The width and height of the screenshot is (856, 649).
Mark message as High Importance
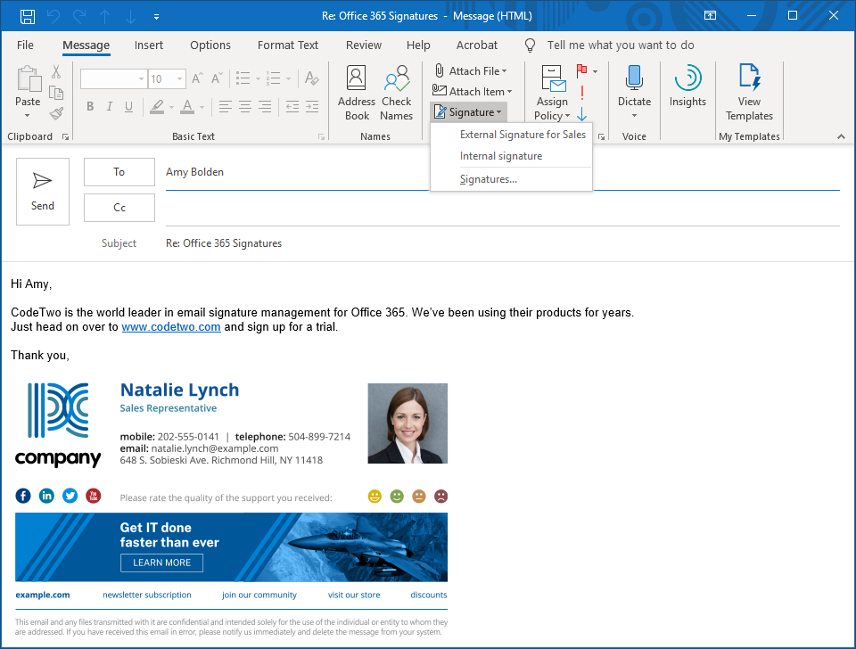tap(581, 92)
